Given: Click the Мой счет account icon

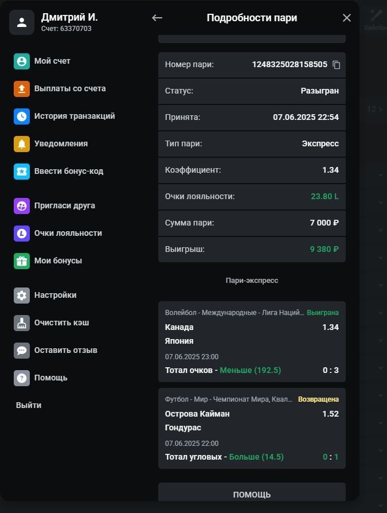Looking at the screenshot, I should (x=22, y=61).
